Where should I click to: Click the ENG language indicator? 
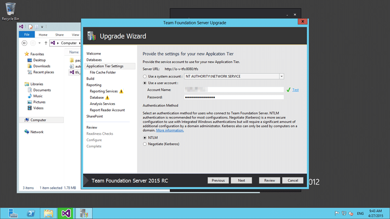360,213
